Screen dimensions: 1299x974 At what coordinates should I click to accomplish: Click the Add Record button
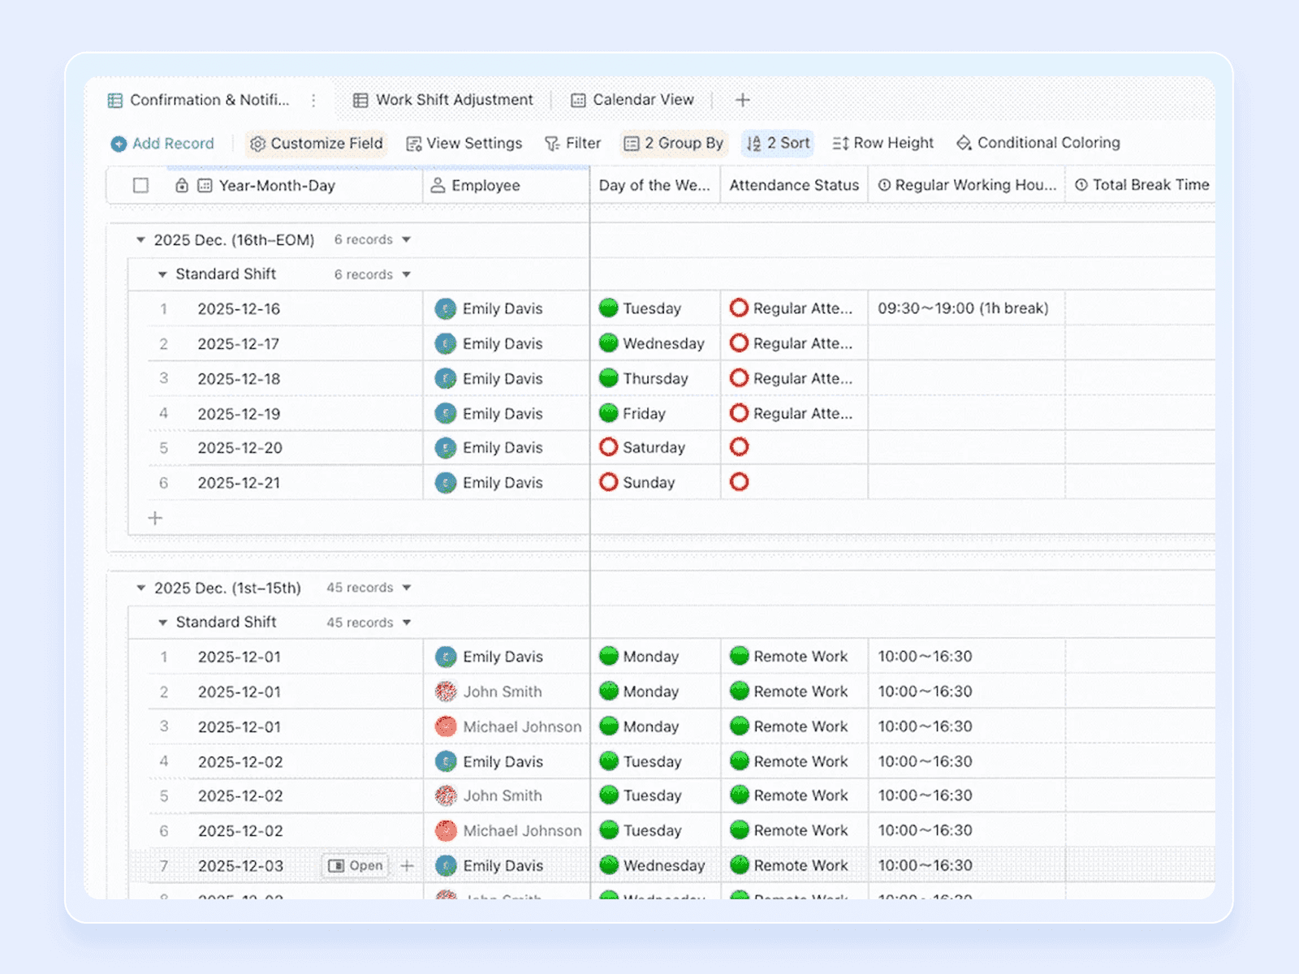(x=162, y=143)
